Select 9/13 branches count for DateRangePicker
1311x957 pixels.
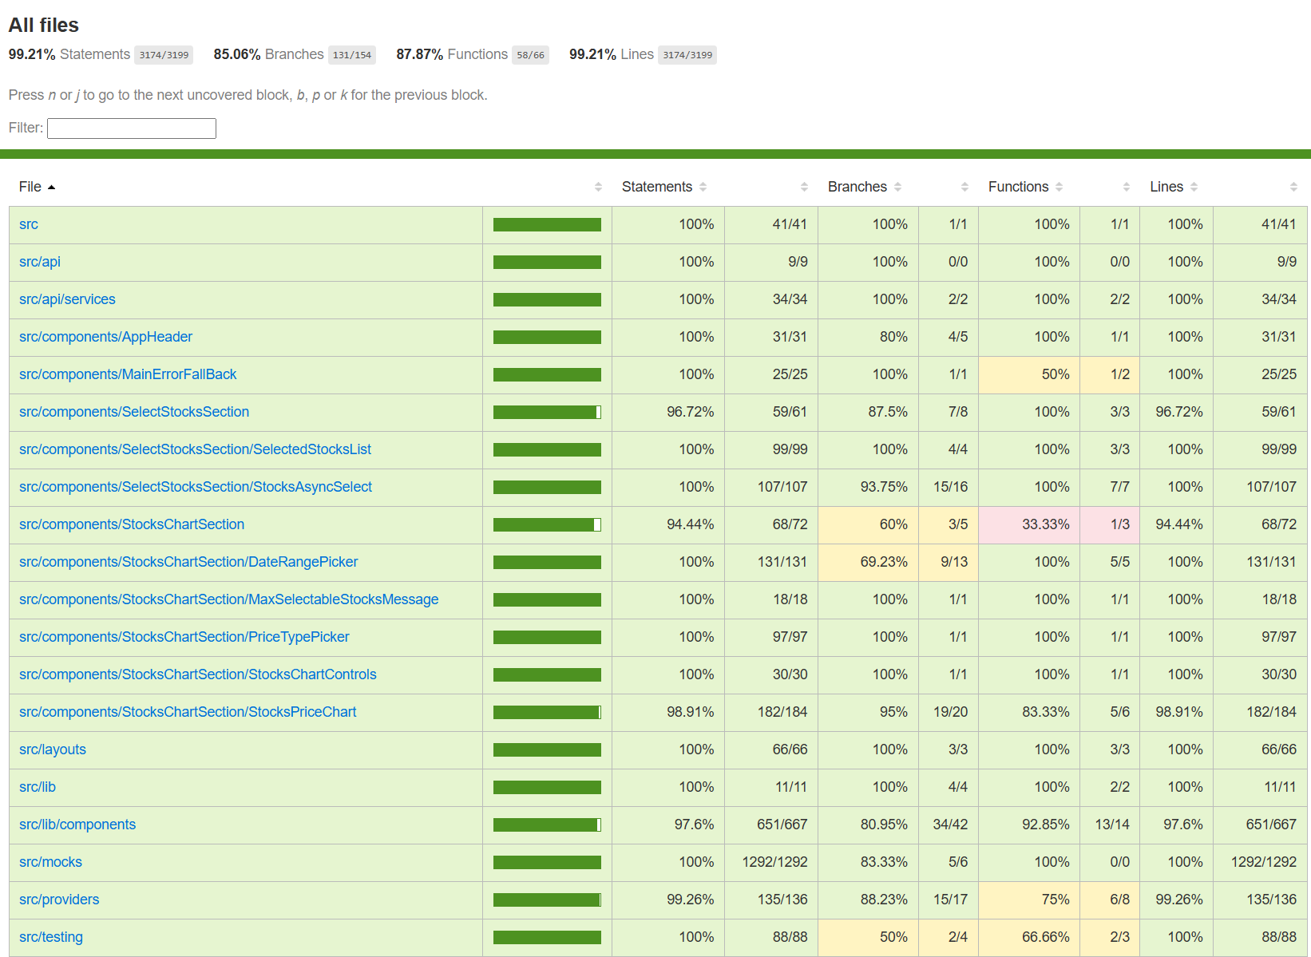pos(949,562)
